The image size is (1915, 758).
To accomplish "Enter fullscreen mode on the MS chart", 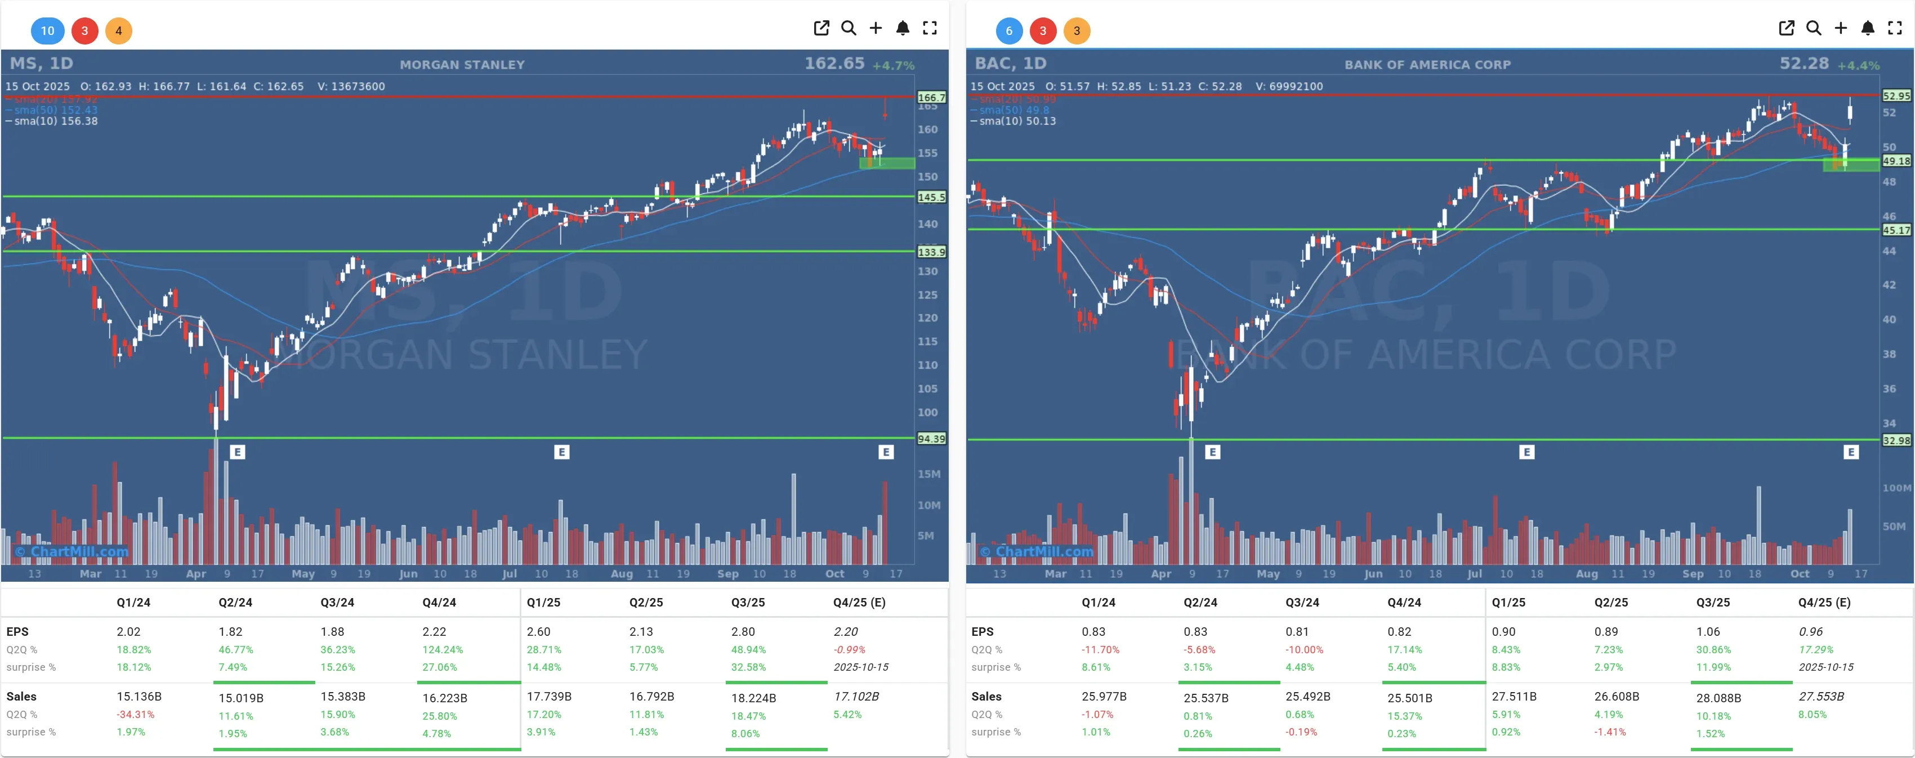I will click(929, 28).
